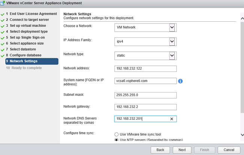Viewport: 244px width, 155px height.
Task: Select Use NTP servers radio button
Action: 116,140
